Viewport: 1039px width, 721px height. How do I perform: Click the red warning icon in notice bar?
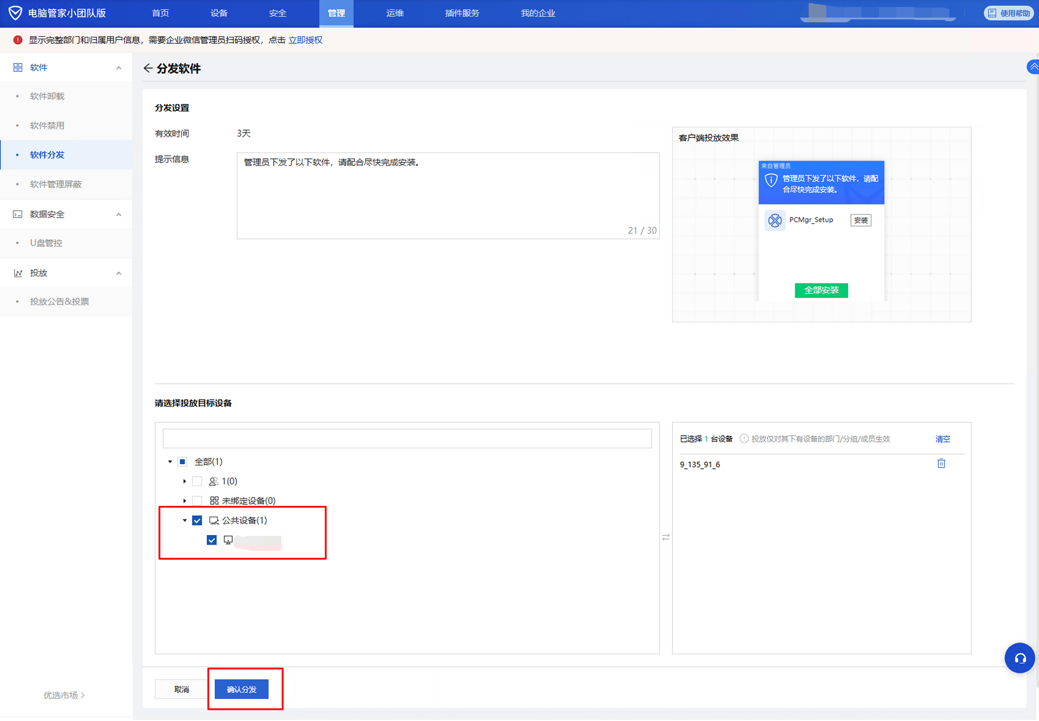[18, 40]
